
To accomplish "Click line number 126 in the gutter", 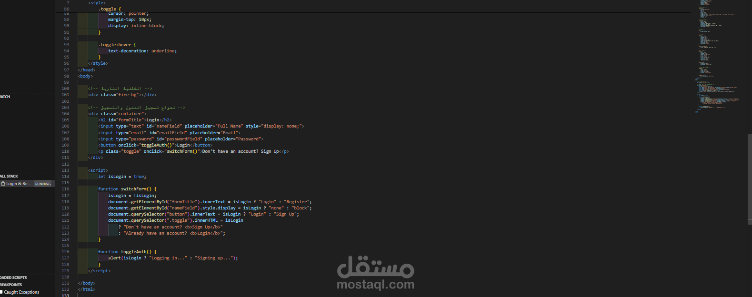I will click(65, 252).
